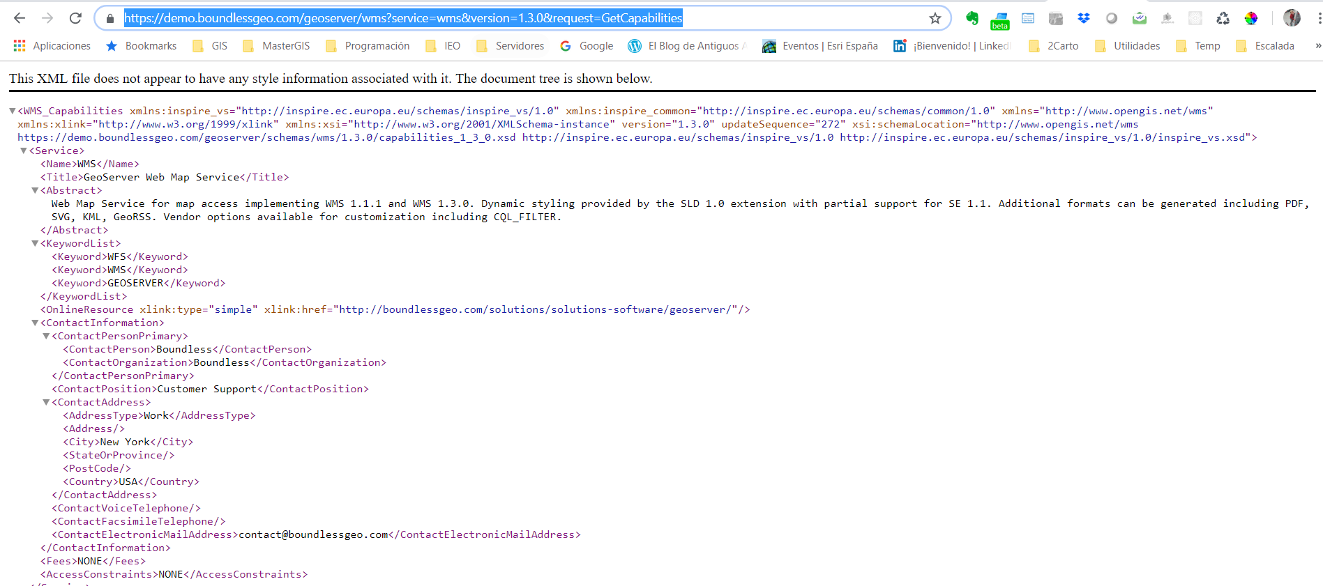Collapse the ContactInformation XML node
Viewport: 1323px width, 586px height.
35,323
